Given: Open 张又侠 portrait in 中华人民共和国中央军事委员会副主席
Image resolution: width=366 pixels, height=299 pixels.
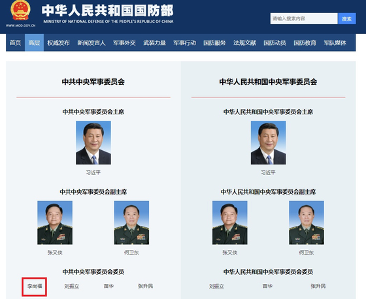Looking at the screenshot, I should 229,223.
